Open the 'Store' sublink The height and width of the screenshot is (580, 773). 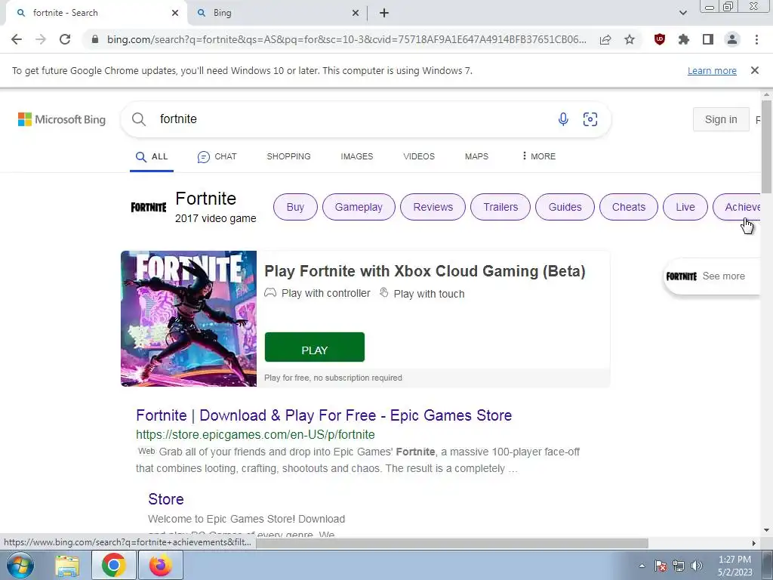point(166,499)
